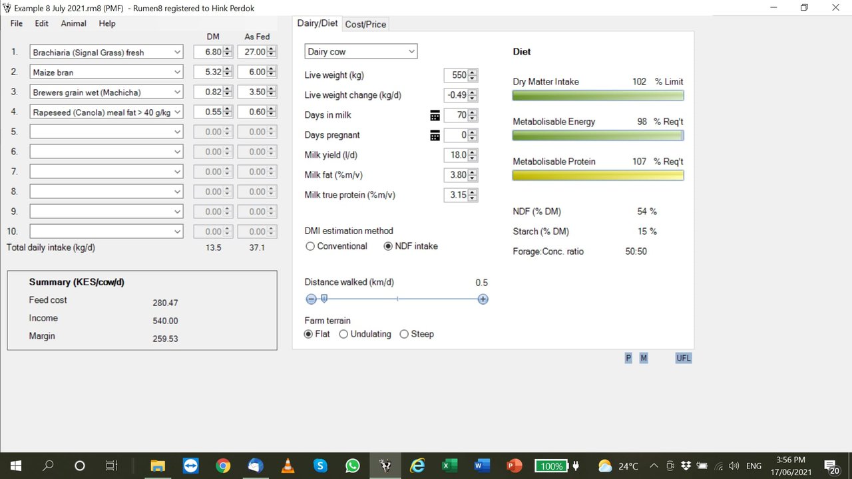This screenshot has height=479, width=852.
Task: Expand Rapeseed (Canola) meal feed dropdown
Action: coord(177,112)
